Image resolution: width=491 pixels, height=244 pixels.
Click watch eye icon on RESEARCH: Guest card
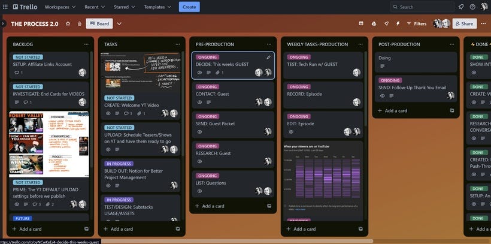click(199, 161)
